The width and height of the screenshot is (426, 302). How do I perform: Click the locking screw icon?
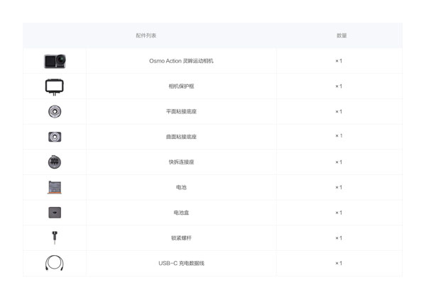pos(55,237)
